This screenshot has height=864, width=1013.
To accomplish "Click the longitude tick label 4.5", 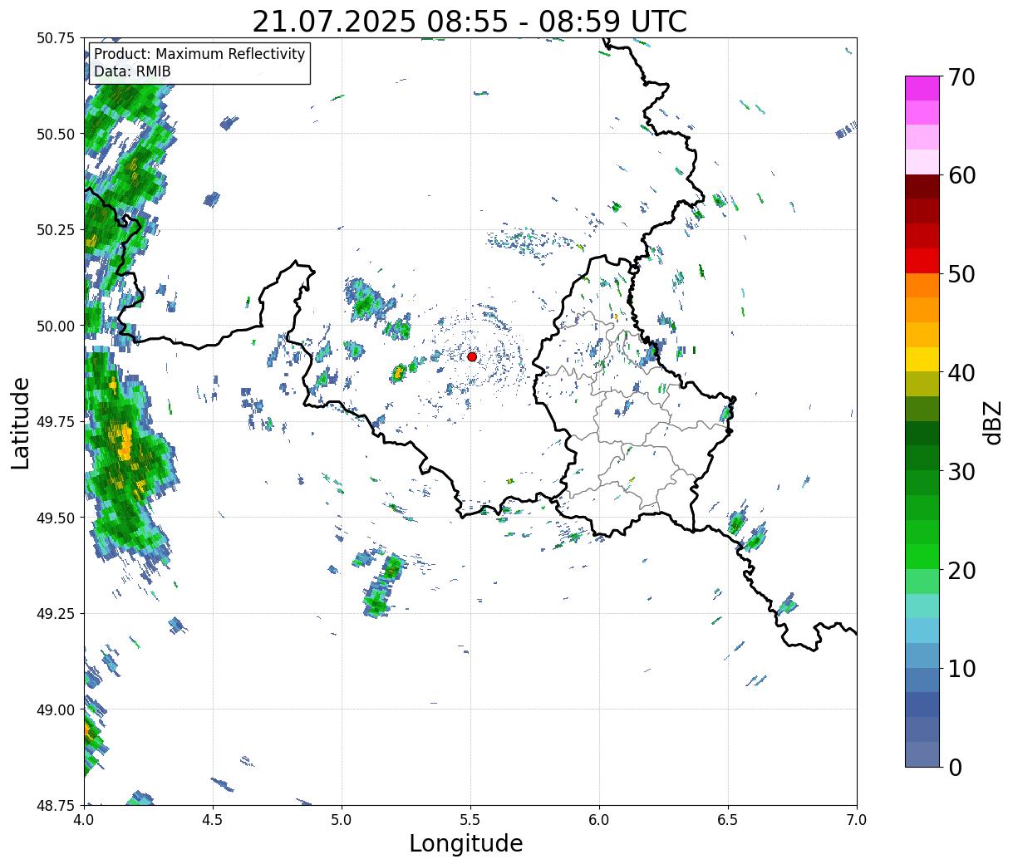I will click(x=213, y=819).
